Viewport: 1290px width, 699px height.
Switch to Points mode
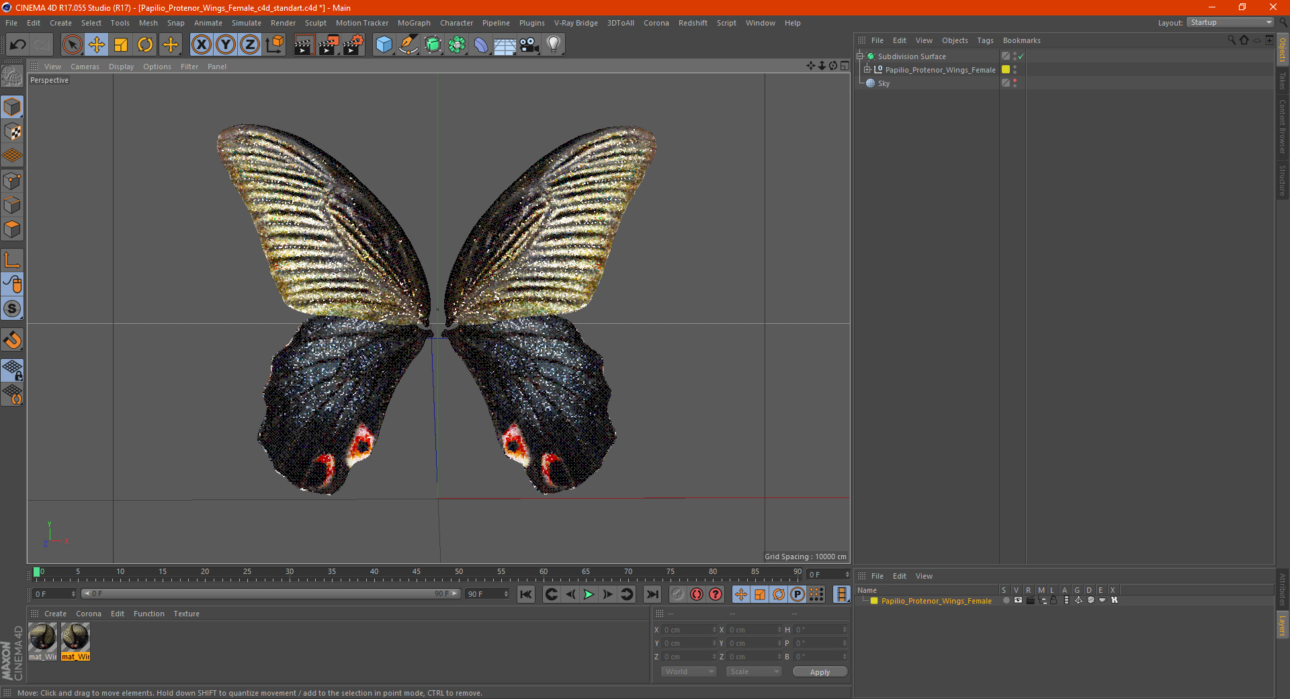[12, 181]
